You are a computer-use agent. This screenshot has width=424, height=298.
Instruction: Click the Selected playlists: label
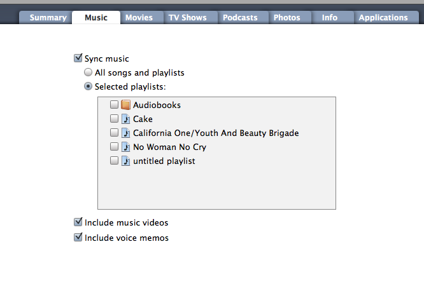pos(130,86)
